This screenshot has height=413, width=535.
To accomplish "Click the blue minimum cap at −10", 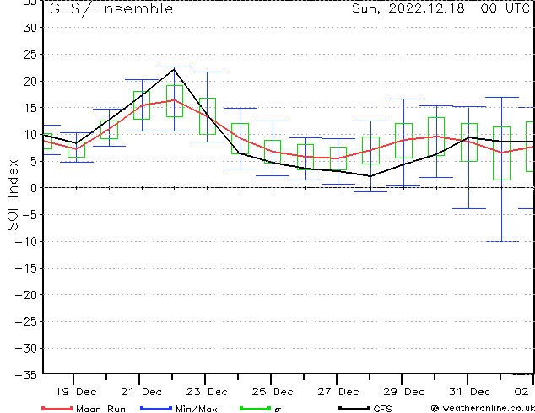I will 502,241.
